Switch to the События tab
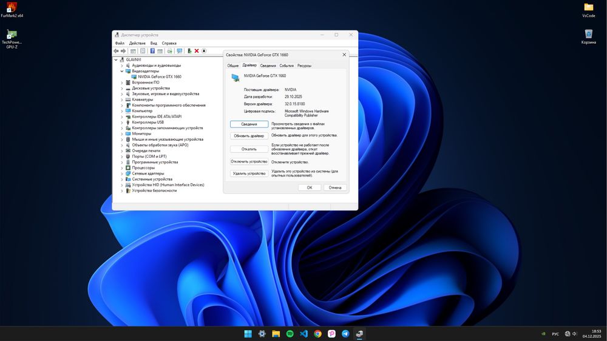The height and width of the screenshot is (341, 607). click(x=287, y=66)
